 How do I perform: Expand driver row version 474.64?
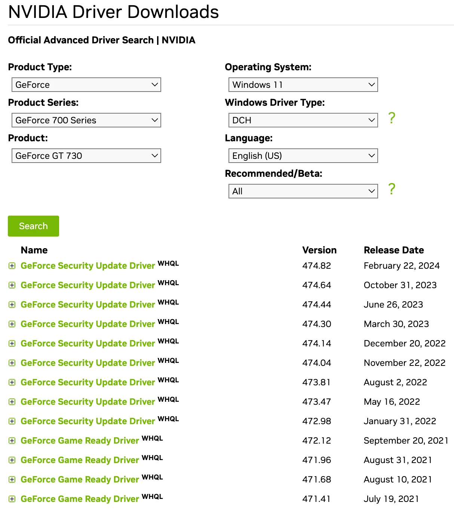pos(12,285)
